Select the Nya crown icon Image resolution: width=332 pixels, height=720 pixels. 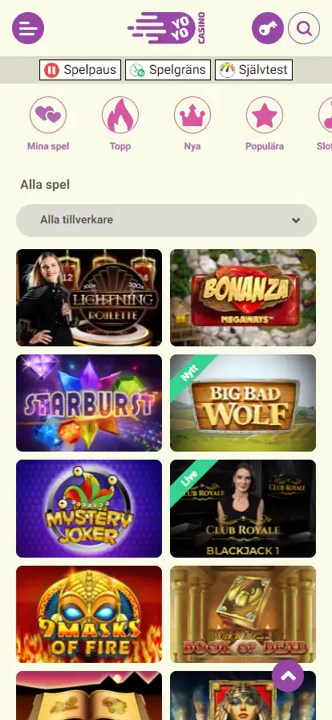click(x=192, y=115)
